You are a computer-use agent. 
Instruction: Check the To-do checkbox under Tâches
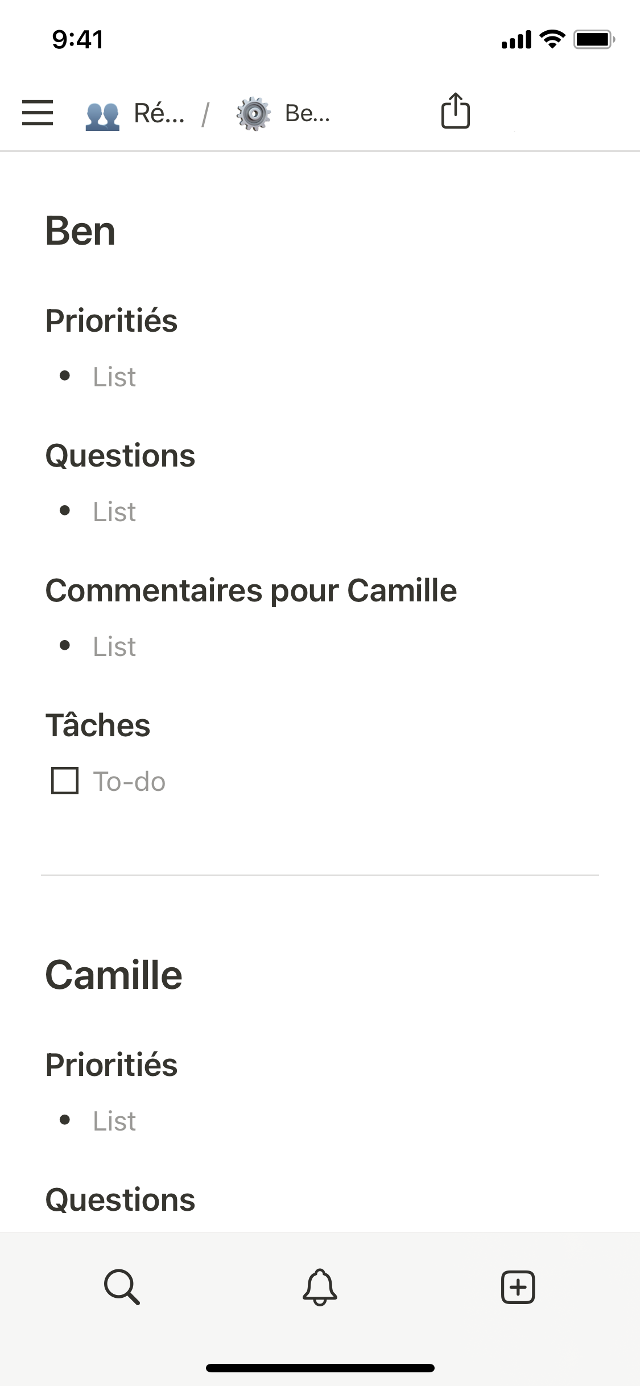[65, 781]
